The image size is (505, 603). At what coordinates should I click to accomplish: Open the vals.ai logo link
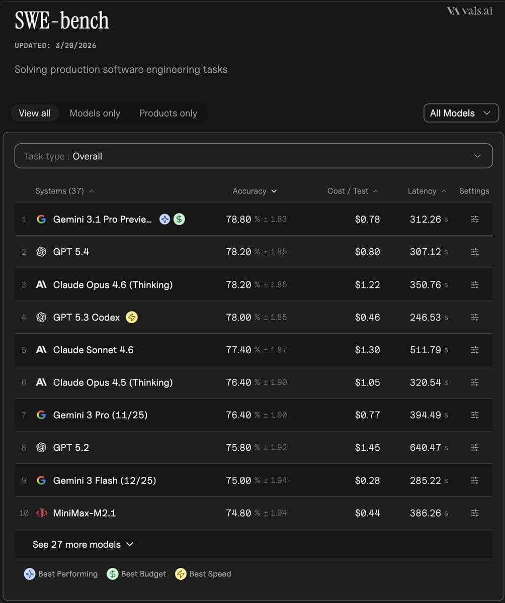(x=469, y=11)
